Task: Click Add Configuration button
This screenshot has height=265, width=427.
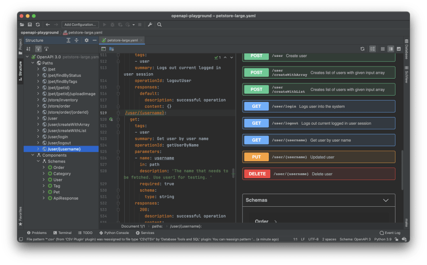Action: (80, 25)
